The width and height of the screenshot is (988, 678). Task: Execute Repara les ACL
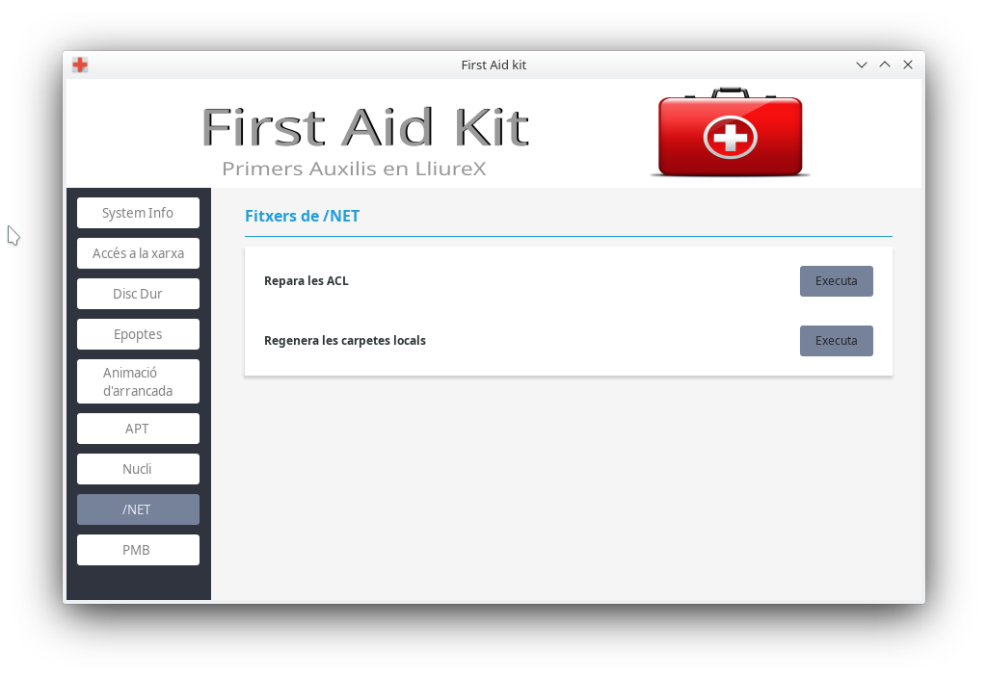click(836, 281)
